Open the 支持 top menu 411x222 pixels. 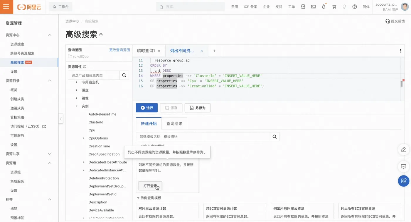tap(279, 7)
